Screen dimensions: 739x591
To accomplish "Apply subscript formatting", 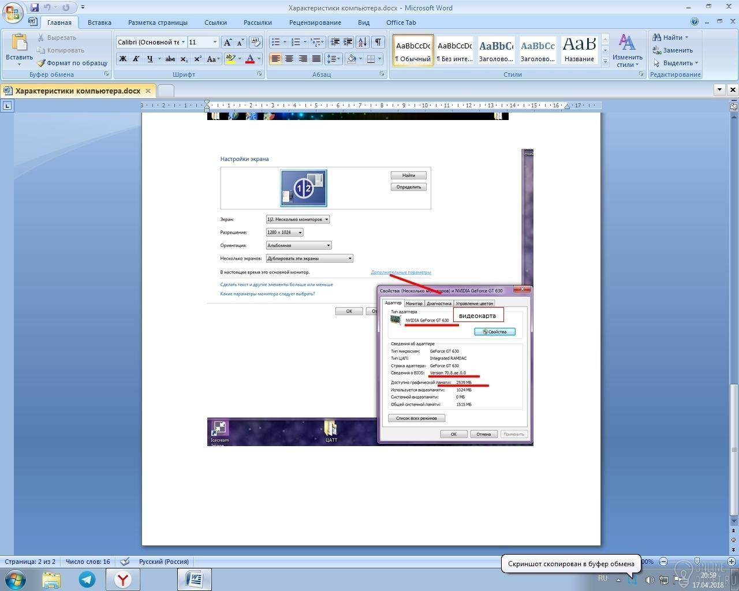I will 184,59.
